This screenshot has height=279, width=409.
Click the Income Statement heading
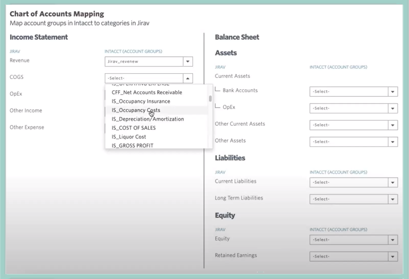[x=39, y=37]
